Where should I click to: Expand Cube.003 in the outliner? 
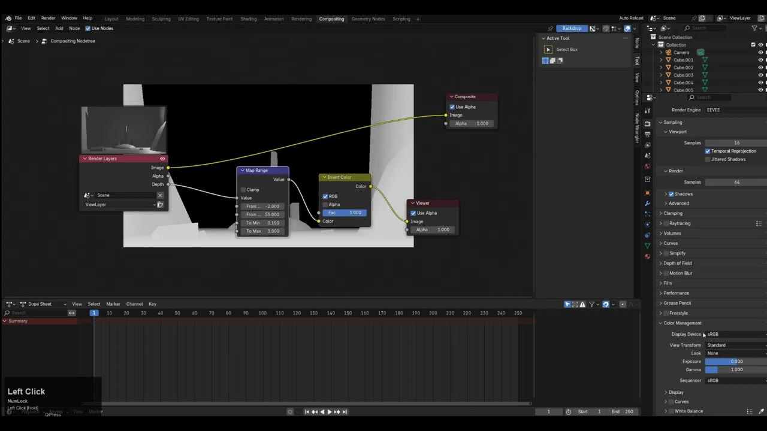[662, 75]
